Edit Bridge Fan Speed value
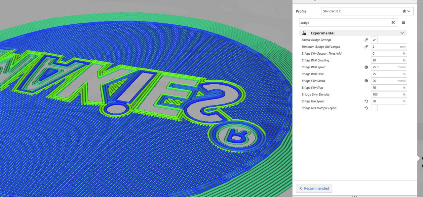The height and width of the screenshot is (197, 423). [389, 101]
